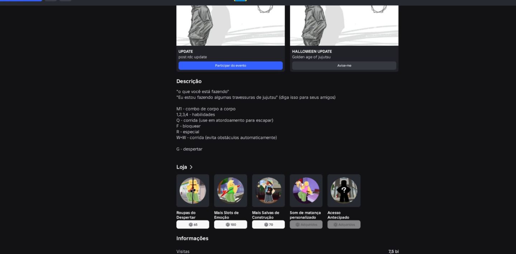
Task: Expand the Loja section chevron
Action: coord(191,167)
